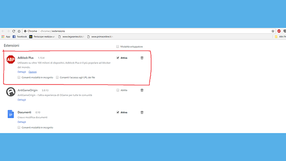Click the version number 1.13.4
286x161 pixels.
[x=41, y=58]
